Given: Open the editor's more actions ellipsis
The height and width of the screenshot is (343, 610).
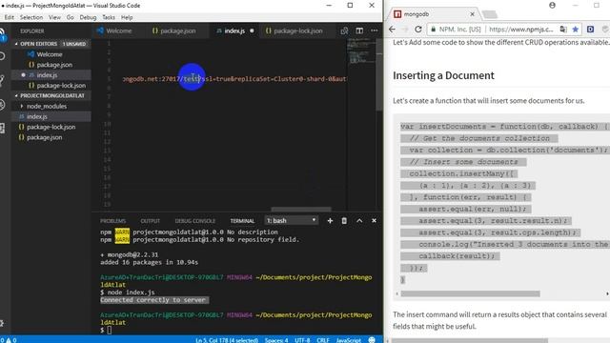Looking at the screenshot, I should coord(374,30).
